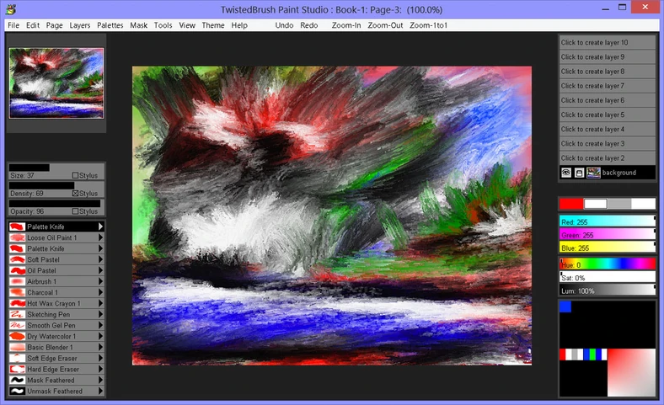Open the Palettes menu
664x405 pixels.
(110, 25)
